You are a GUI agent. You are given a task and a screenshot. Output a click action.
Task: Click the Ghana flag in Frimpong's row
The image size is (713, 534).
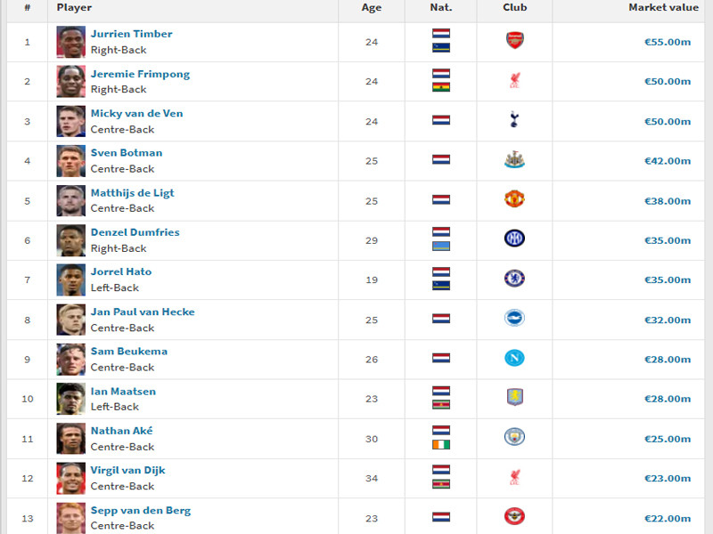[x=441, y=87]
